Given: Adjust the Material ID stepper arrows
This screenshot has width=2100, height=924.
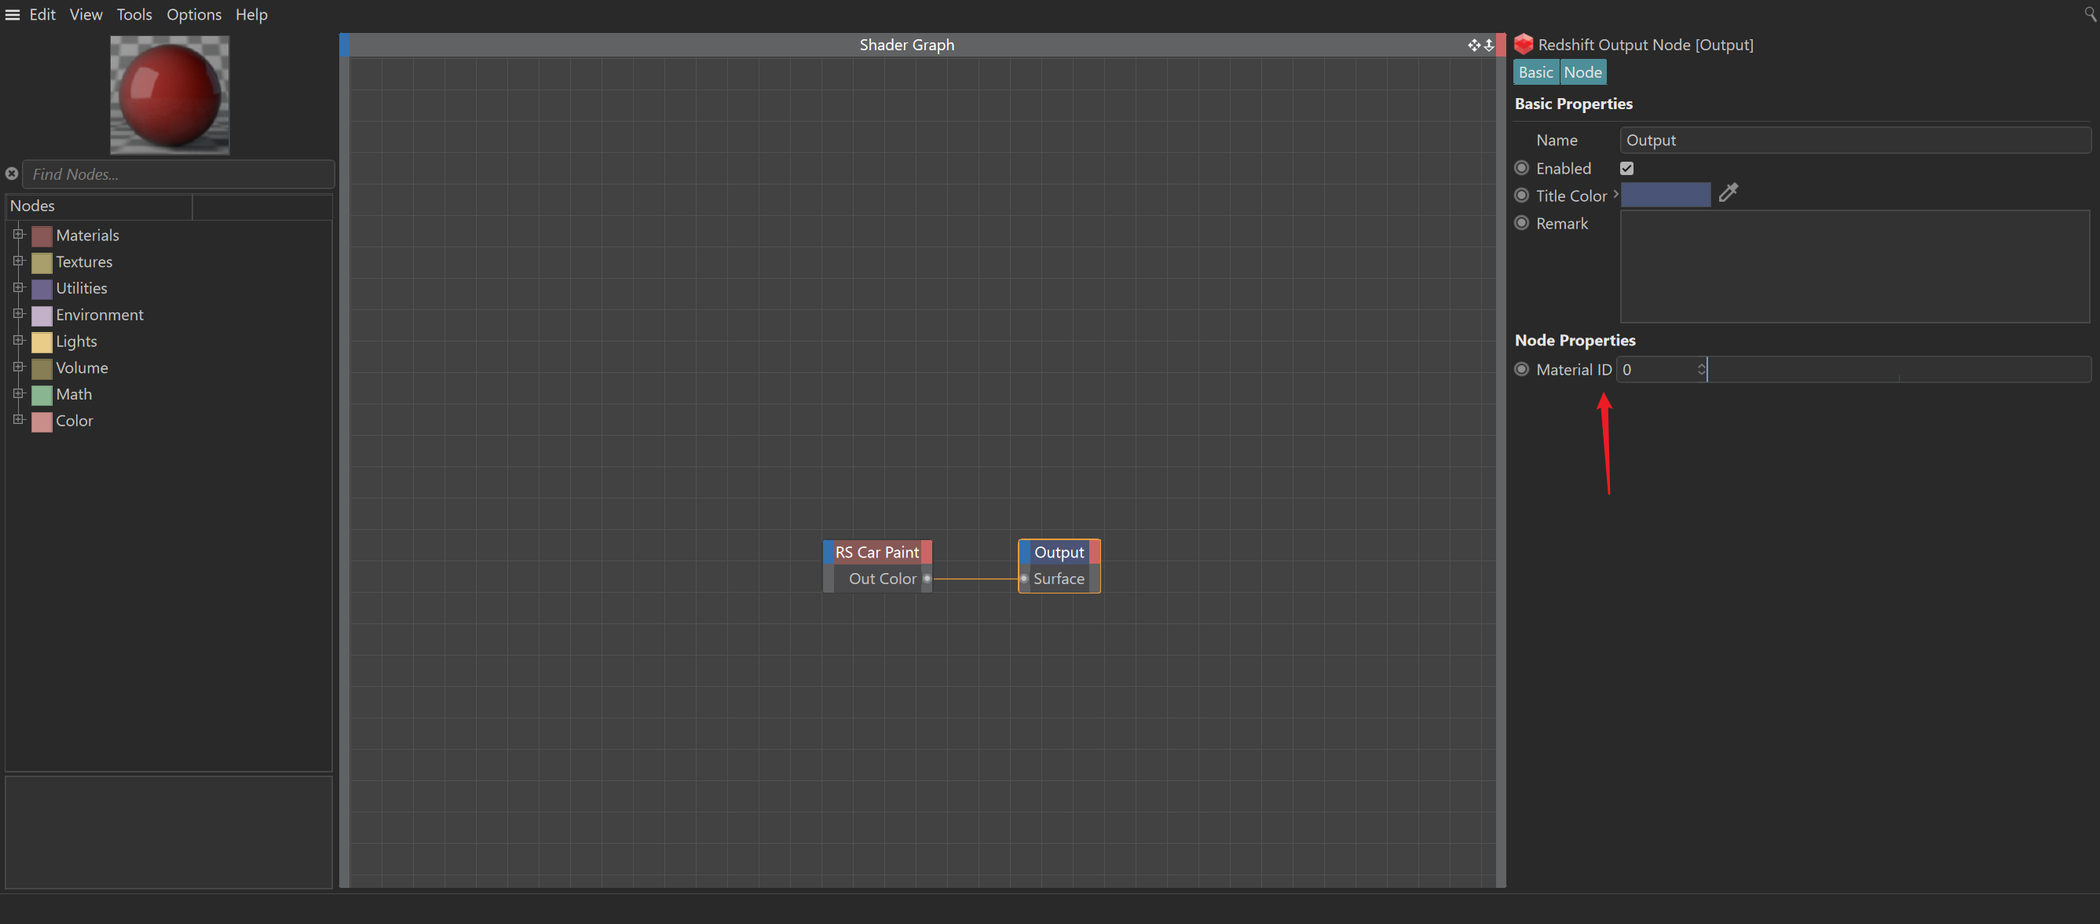Looking at the screenshot, I should [x=1700, y=369].
